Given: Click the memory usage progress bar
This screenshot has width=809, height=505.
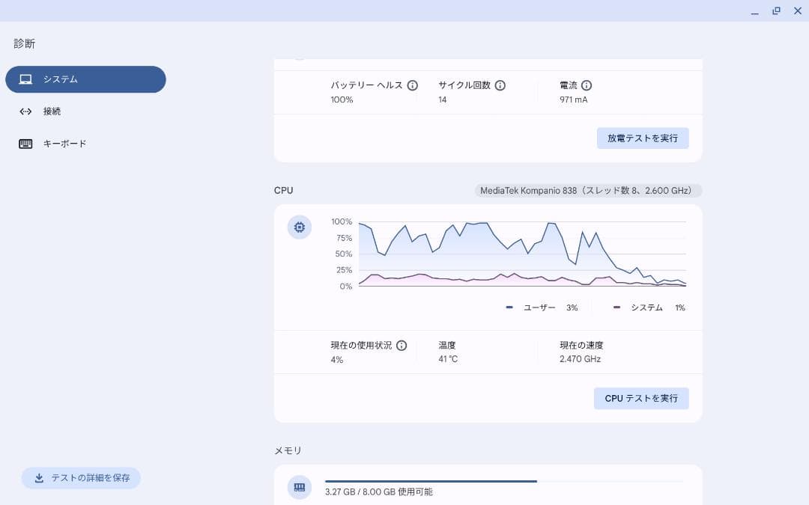Looking at the screenshot, I should 505,481.
